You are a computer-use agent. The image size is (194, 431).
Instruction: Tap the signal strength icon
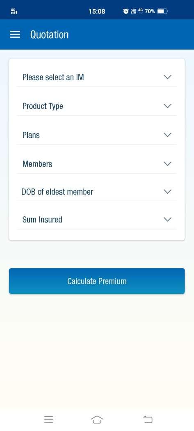click(14, 11)
